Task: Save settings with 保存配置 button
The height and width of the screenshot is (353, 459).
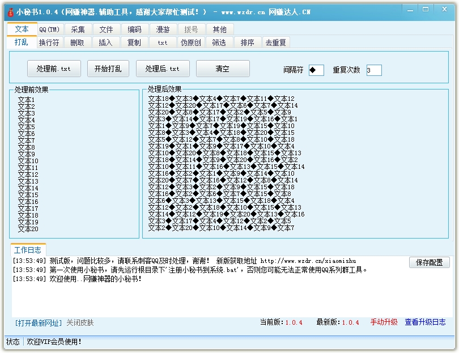Action: click(429, 262)
